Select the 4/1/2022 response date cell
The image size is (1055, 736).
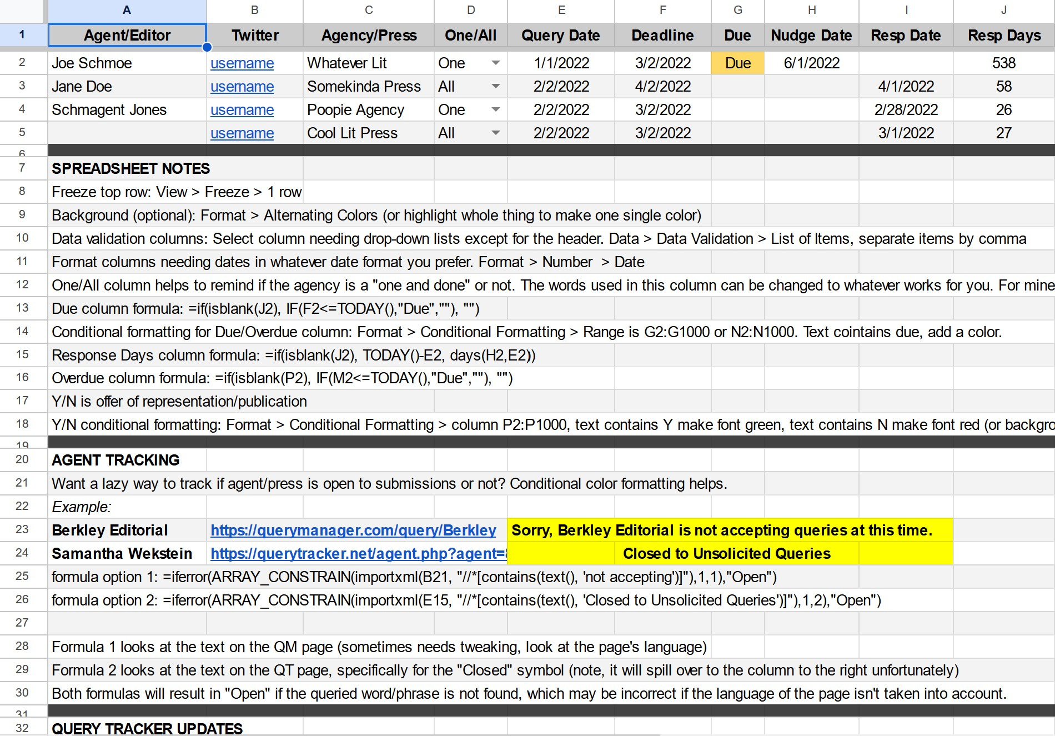coord(906,87)
